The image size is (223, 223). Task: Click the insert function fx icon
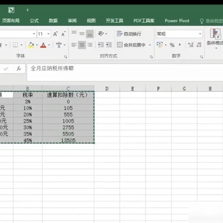click(x=18, y=69)
